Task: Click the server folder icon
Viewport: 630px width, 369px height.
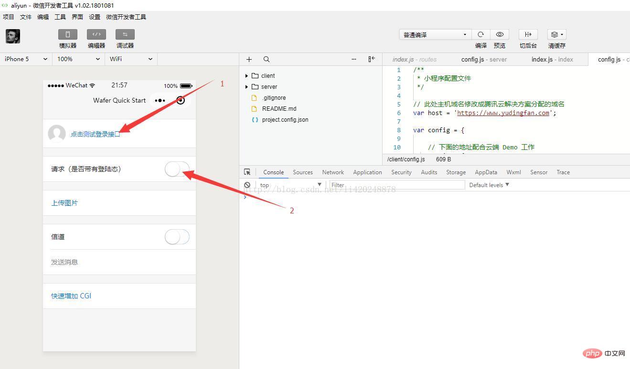Action: [255, 87]
